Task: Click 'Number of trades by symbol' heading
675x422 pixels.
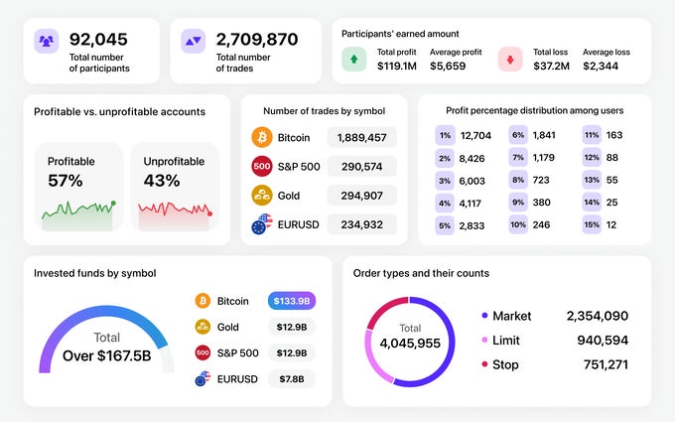Action: 325,111
